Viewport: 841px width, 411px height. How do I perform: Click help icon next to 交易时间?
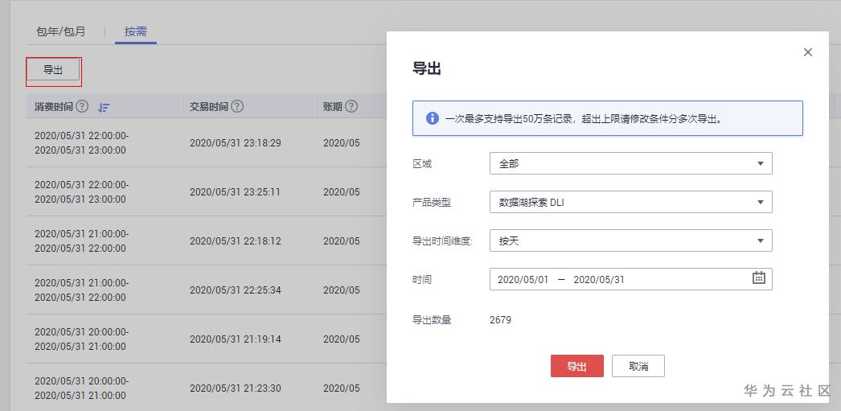point(237,106)
